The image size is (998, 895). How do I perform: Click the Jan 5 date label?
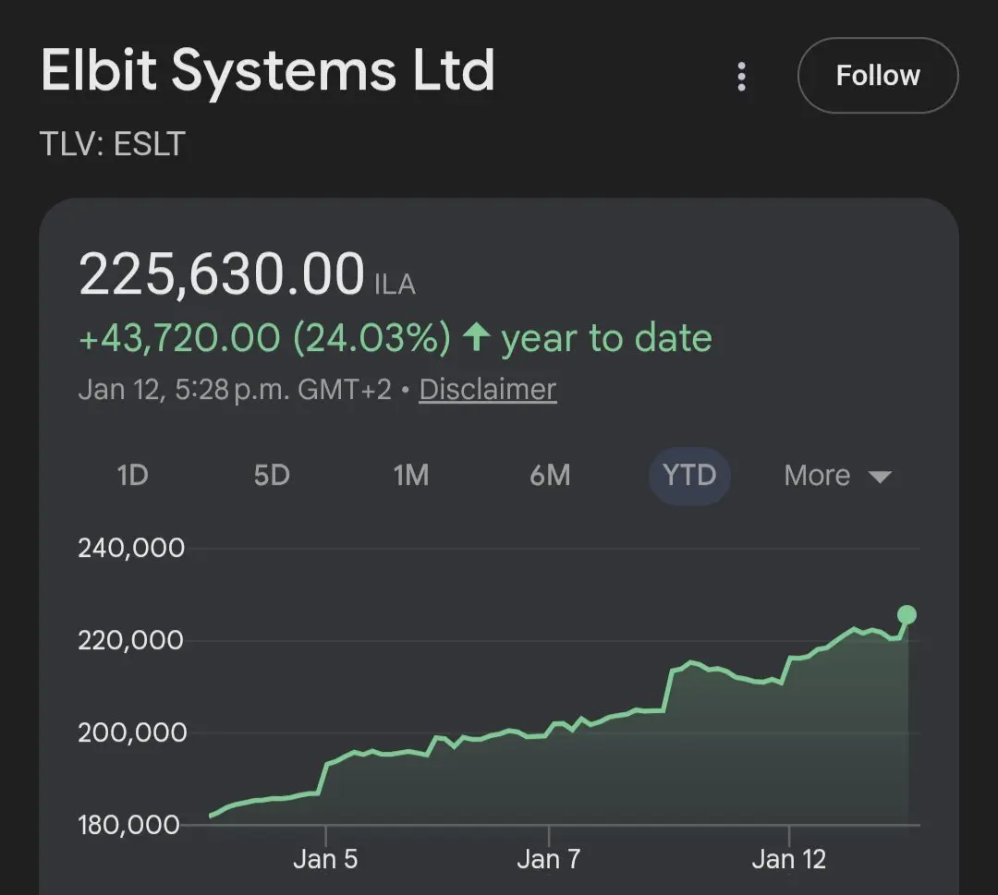coord(325,859)
